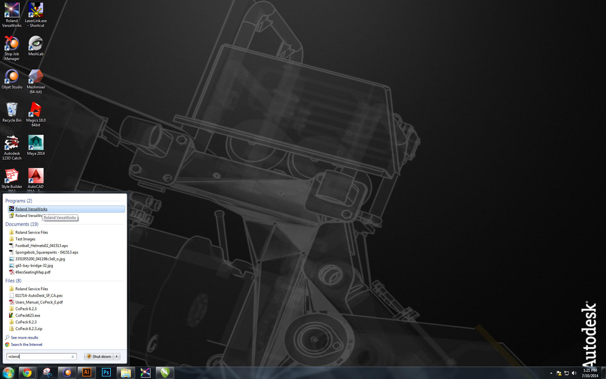Select the Magics 18.0 64bit desktop icon
This screenshot has height=379, width=606.
pos(36,114)
